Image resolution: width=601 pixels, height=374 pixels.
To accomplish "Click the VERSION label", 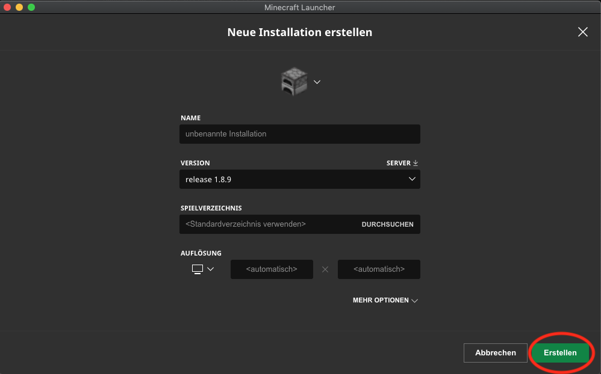I will 195,163.
